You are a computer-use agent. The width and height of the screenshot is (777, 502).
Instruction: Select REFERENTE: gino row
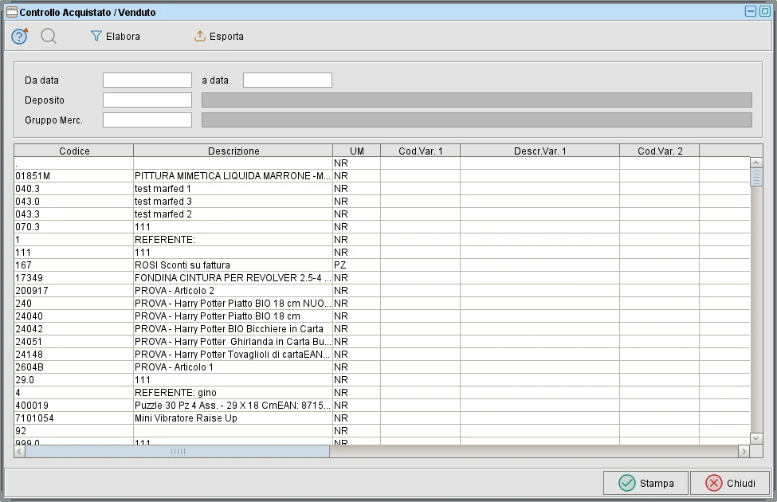pos(382,393)
